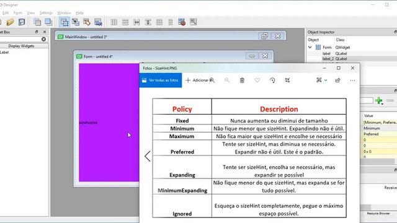Switch to the Resource Browser tab
The height and width of the screenshot is (223, 397).
click(378, 213)
